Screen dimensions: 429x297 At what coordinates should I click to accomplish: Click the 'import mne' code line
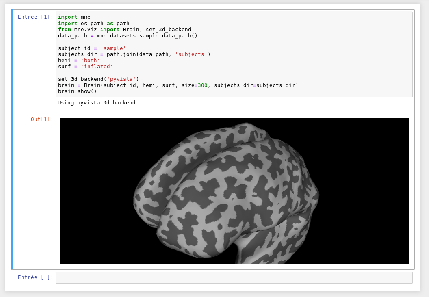point(74,17)
